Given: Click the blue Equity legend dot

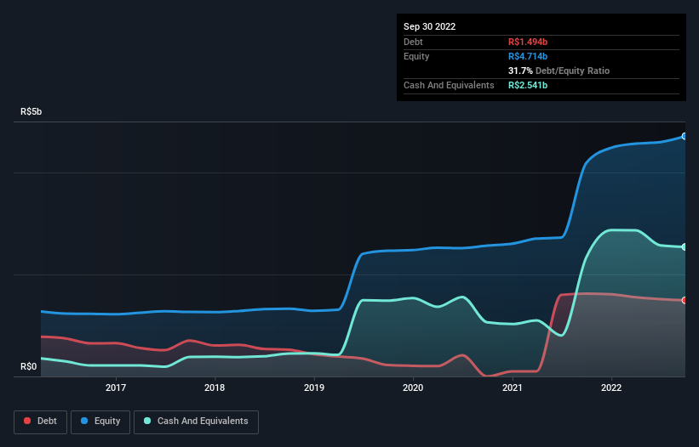Looking at the screenshot, I should [84, 421].
